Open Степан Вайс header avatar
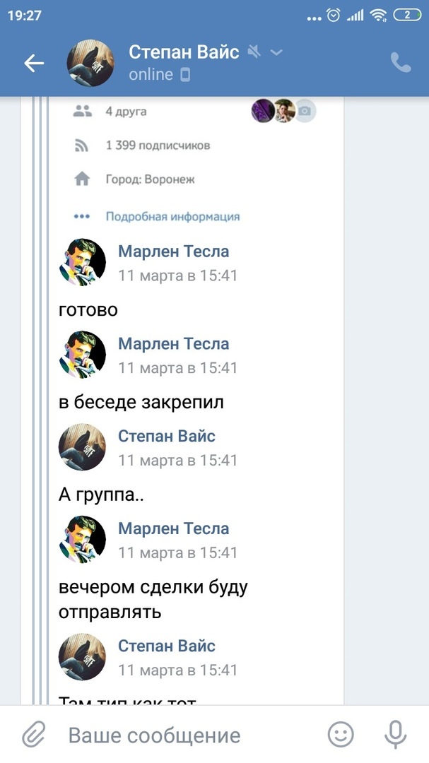 tap(90, 64)
